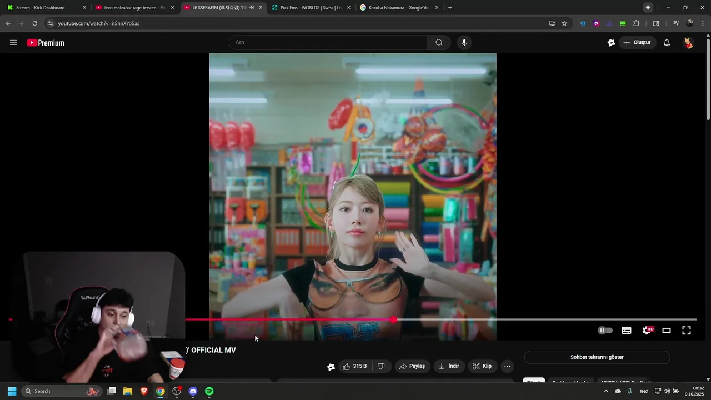Screen dimensions: 711x400
Task: Open Chrome media controls icon
Action: pyautogui.click(x=676, y=23)
